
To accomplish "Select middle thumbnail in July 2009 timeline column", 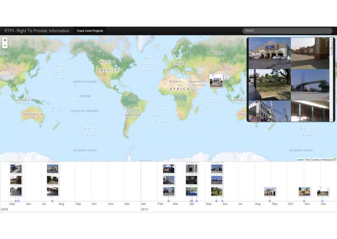I will pos(53,180).
